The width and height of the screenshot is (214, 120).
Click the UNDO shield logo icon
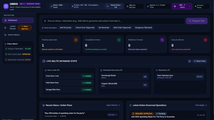(6, 6)
